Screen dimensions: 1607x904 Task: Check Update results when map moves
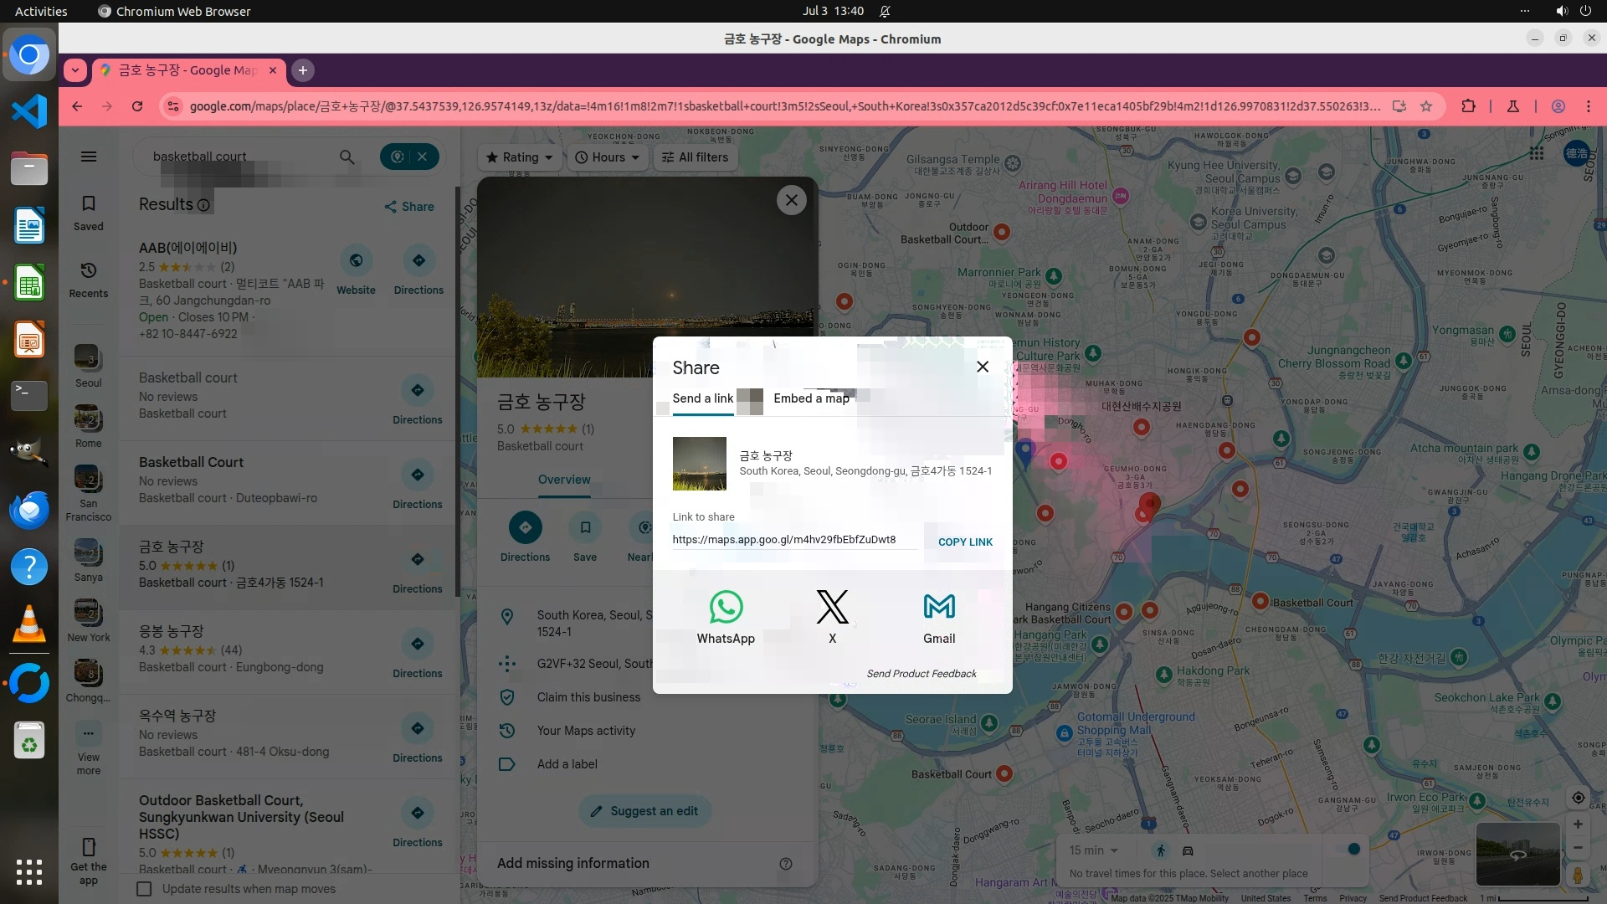tap(144, 889)
